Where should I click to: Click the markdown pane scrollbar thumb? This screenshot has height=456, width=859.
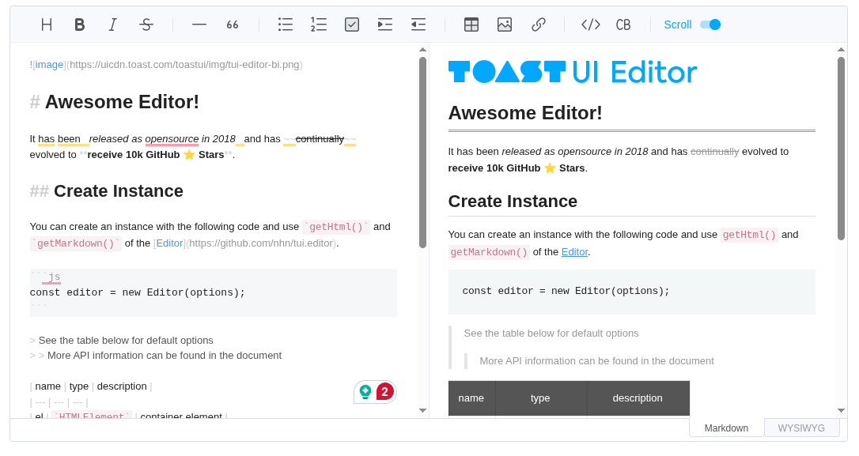[x=422, y=153]
